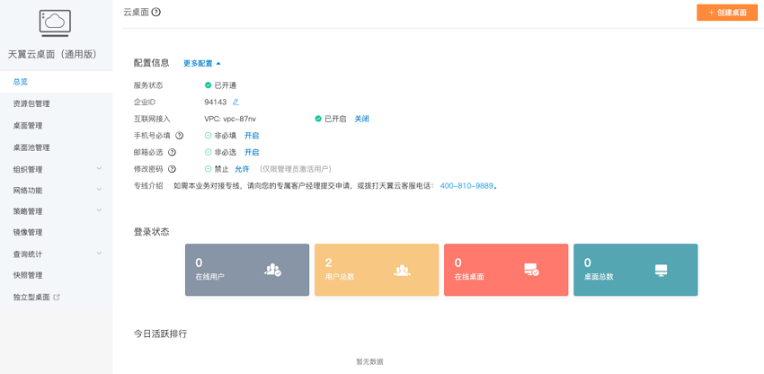
Task: Click the online users icon in 在线用户 card
Action: click(x=272, y=270)
